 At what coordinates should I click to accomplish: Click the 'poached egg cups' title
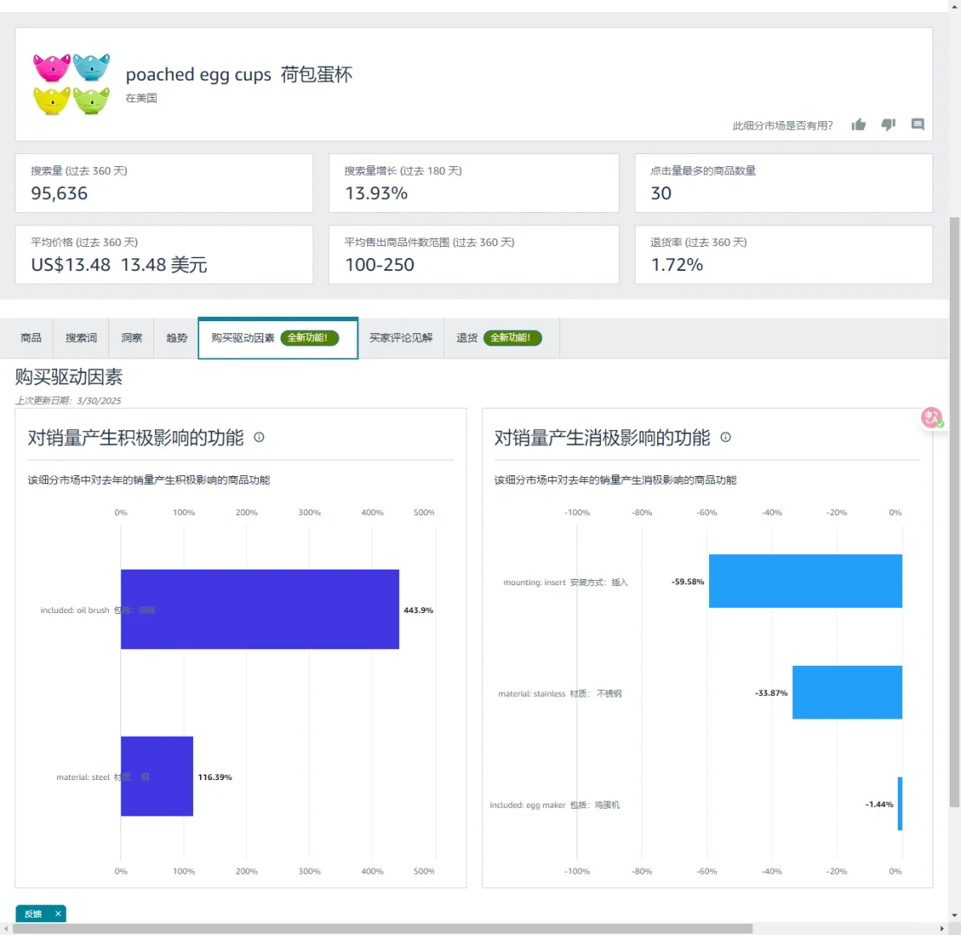[x=198, y=74]
